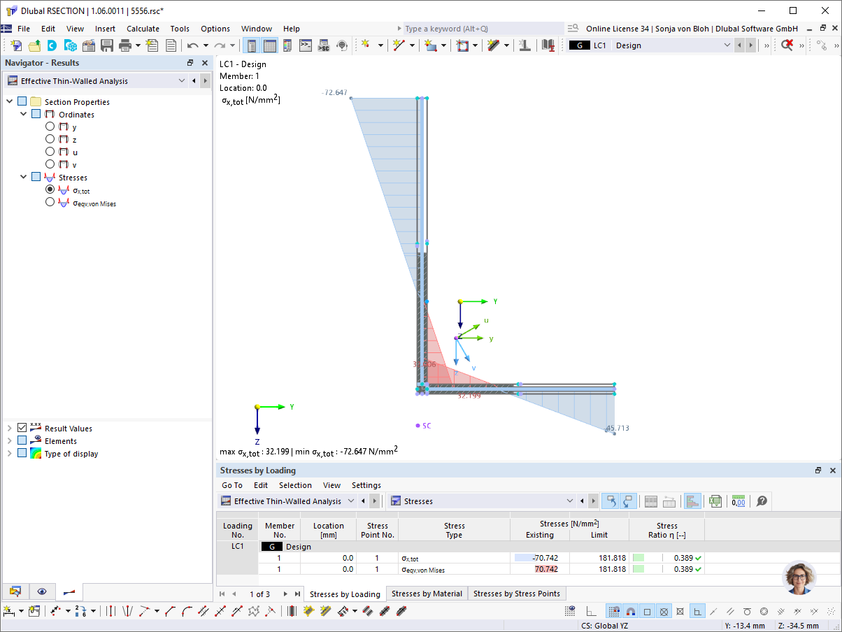Click the Export to Excel icon in table toolbar
Image resolution: width=842 pixels, height=632 pixels.
[x=715, y=501]
